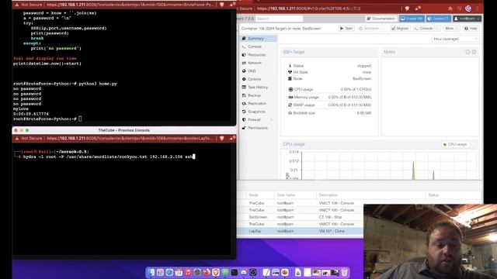
Task: Open the Shutdown dropdown arrow
Action: (x=384, y=29)
